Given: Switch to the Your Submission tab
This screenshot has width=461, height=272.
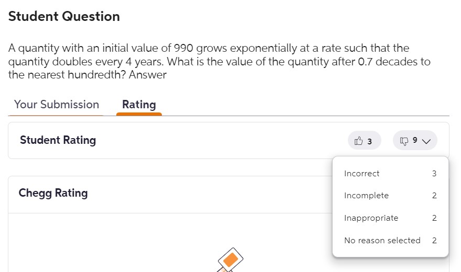Looking at the screenshot, I should (57, 105).
